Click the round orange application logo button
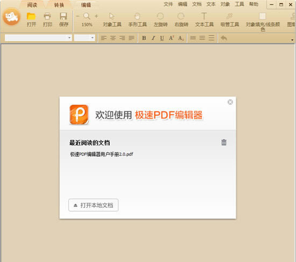This screenshot has height=262, width=296. (x=11, y=17)
